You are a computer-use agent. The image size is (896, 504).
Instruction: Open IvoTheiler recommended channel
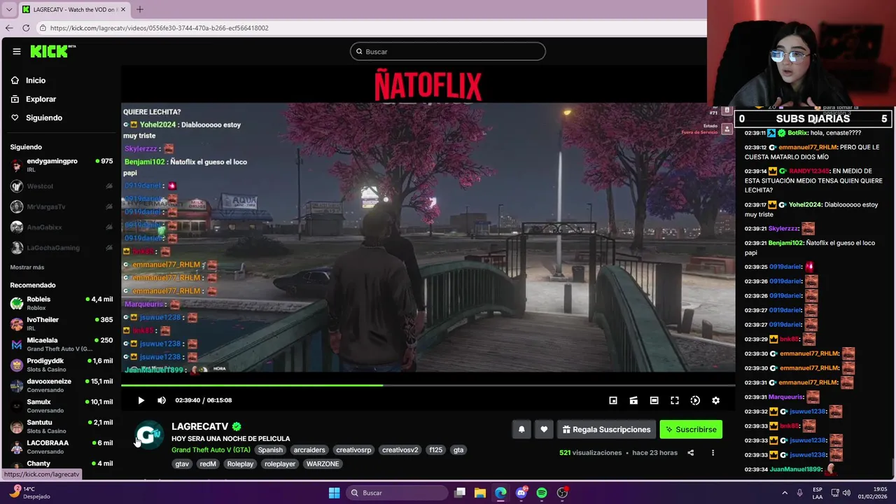click(x=62, y=323)
